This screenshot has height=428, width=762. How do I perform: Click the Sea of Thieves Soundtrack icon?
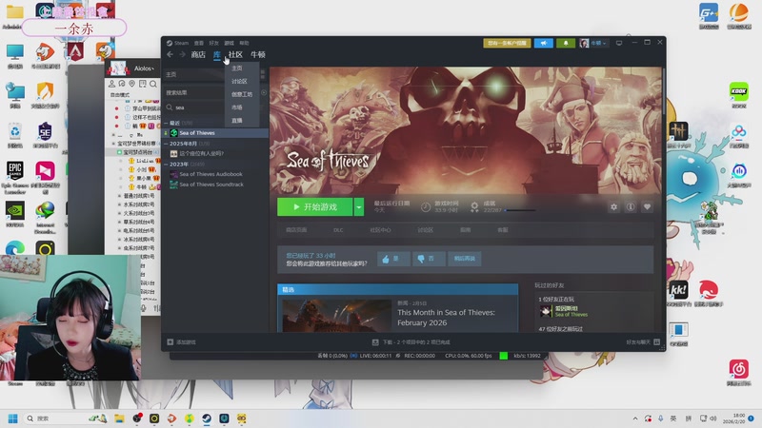point(173,185)
